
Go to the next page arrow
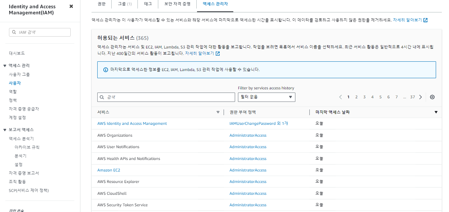click(421, 97)
